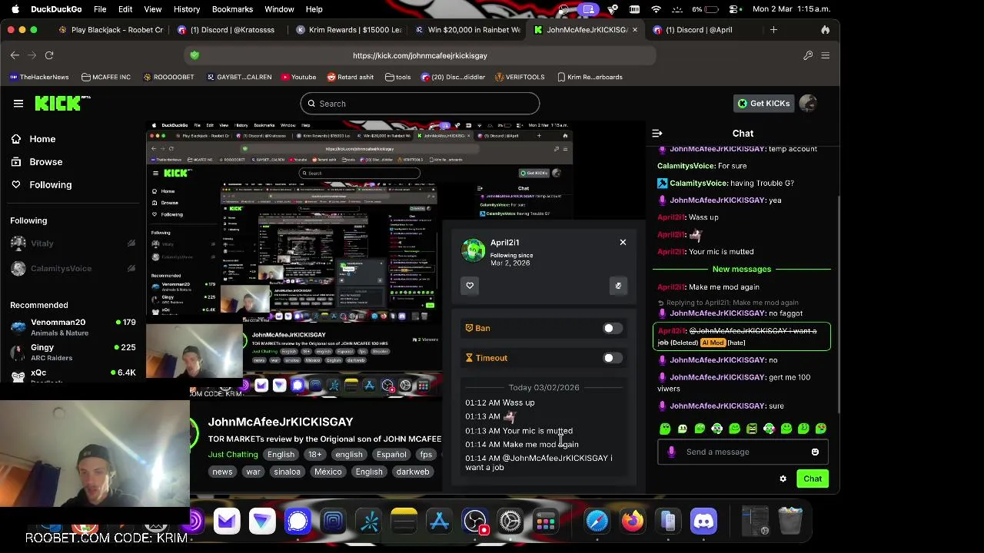Viewport: 984px width, 553px height.
Task: Switch to the Discord @Kratossss tab
Action: (232, 30)
